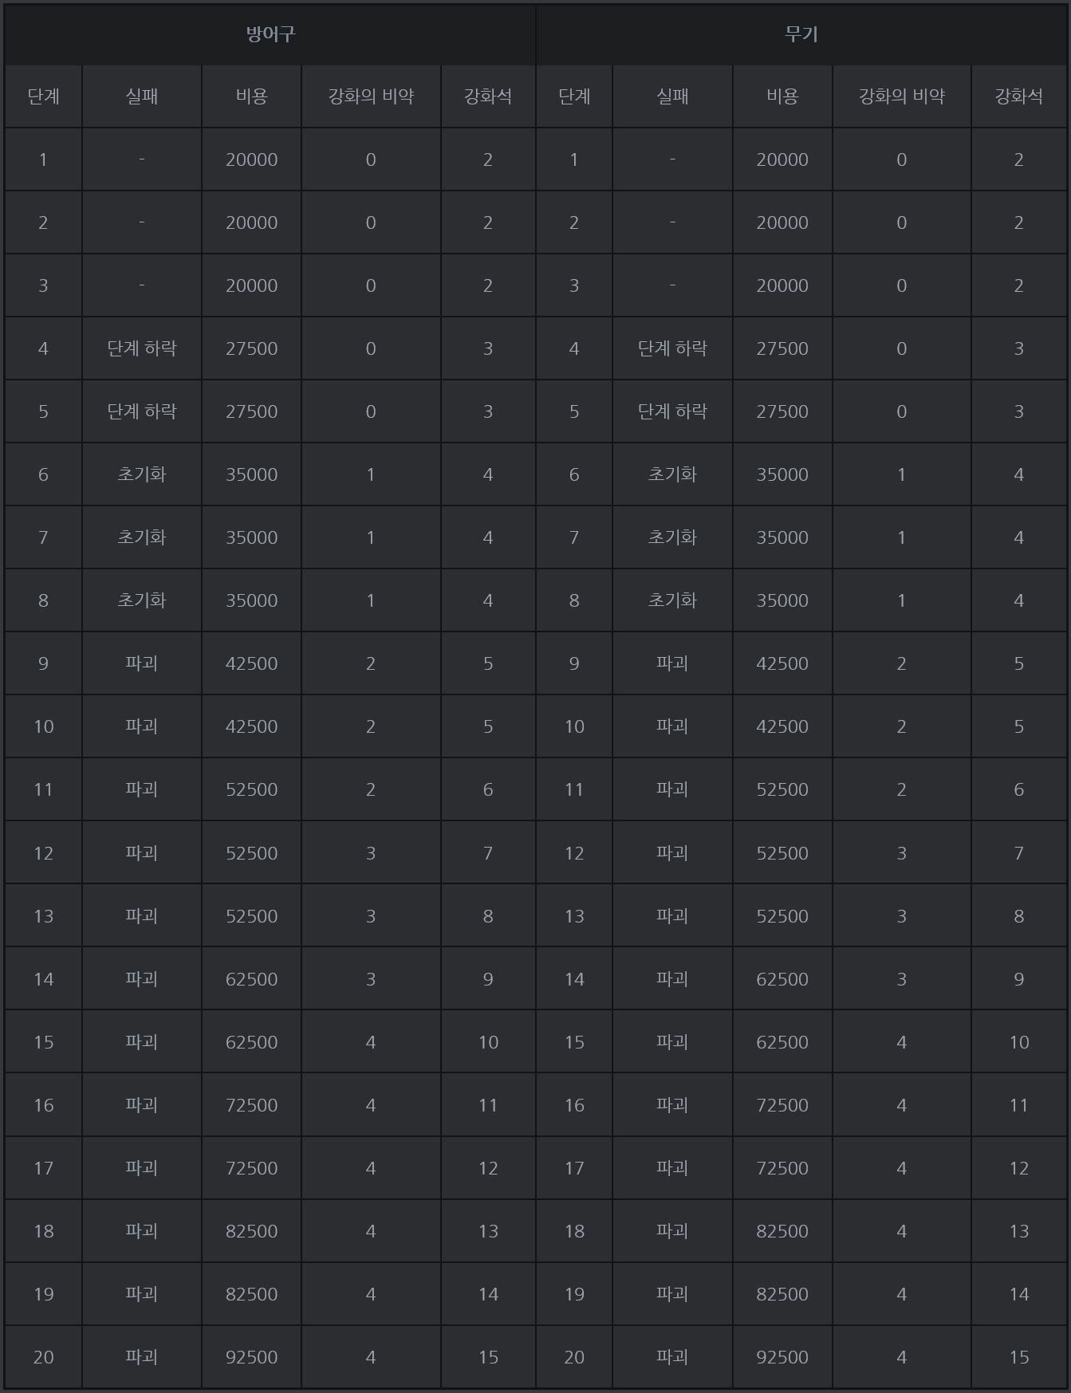
Task: Click the 강화석 column header under 무기
Action: (x=1018, y=96)
